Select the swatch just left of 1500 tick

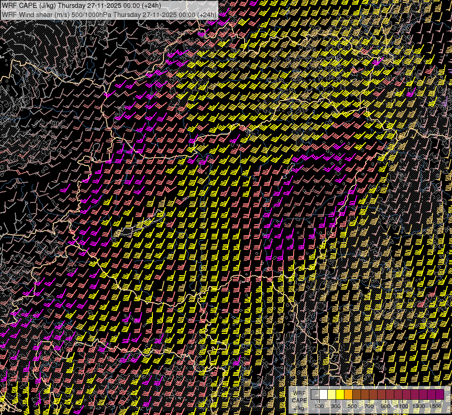[431, 395]
